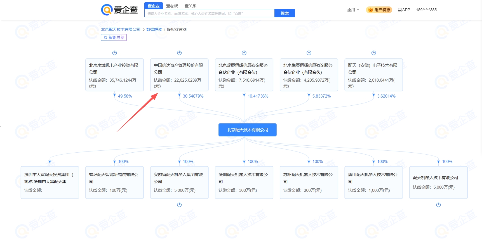482x239 pixels.
Task: Open the 配天机器人技术有限公司 card
Action: pyautogui.click(x=438, y=183)
